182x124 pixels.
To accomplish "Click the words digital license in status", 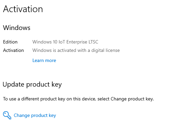I will point(105,51).
